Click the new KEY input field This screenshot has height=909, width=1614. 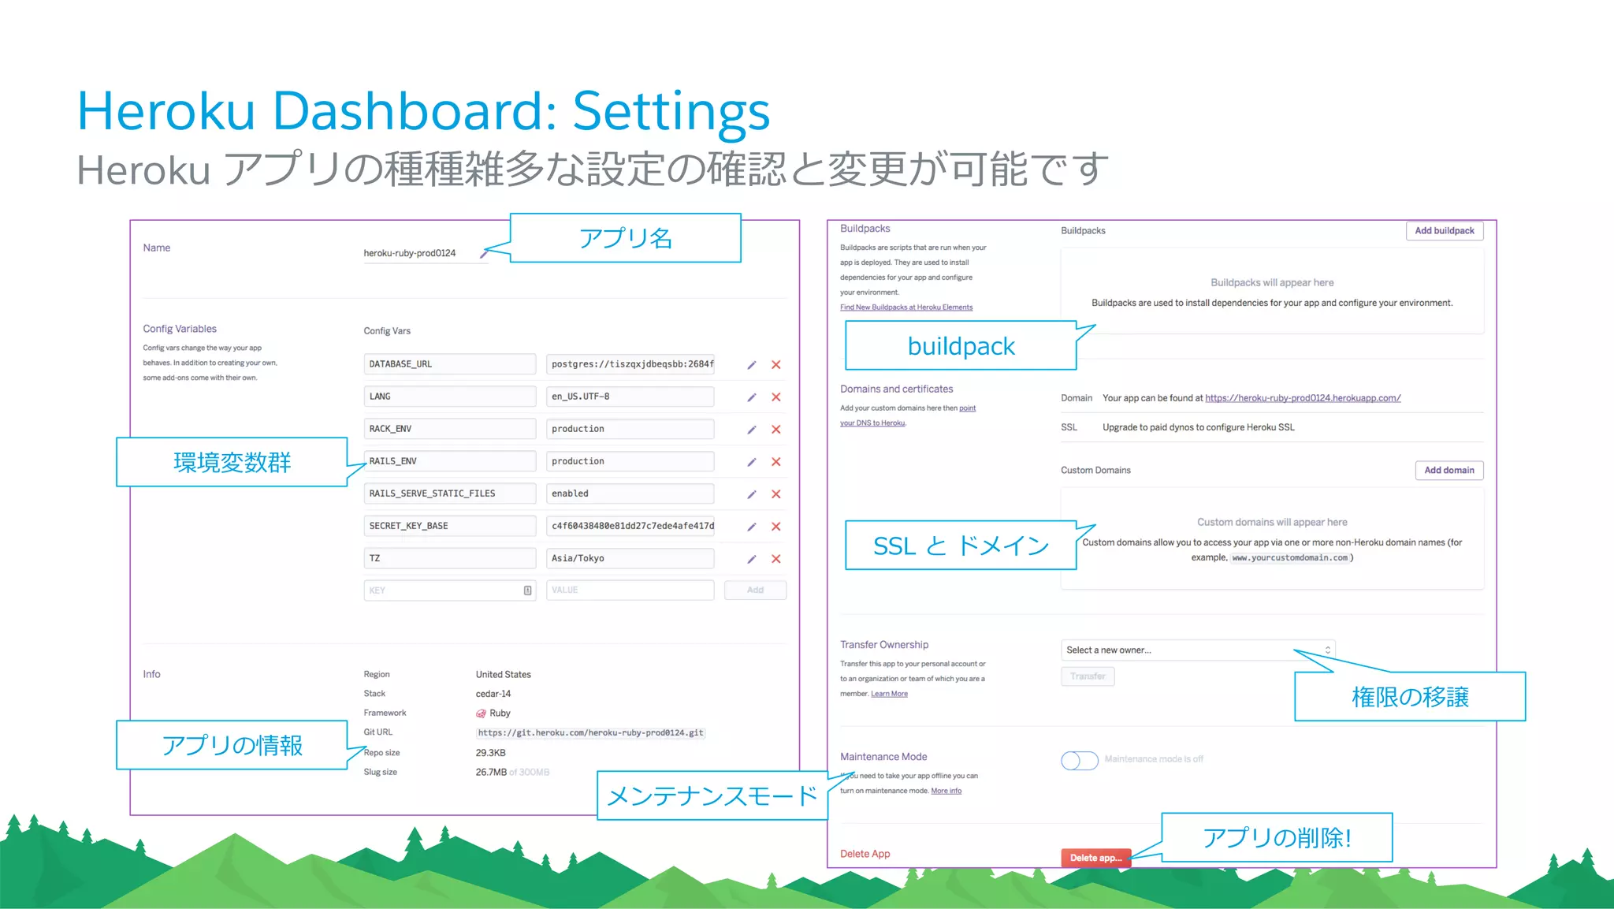(x=450, y=590)
